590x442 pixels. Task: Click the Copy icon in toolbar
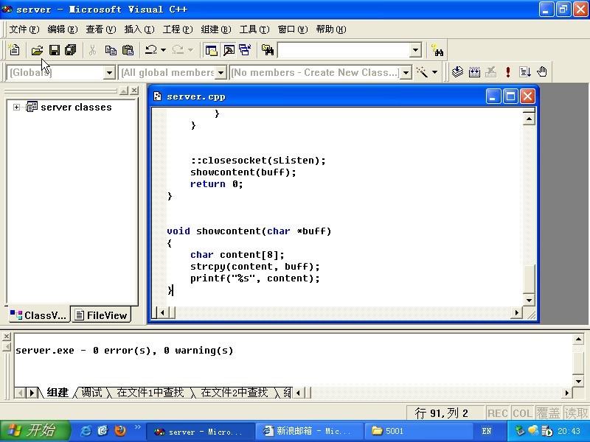tap(111, 50)
